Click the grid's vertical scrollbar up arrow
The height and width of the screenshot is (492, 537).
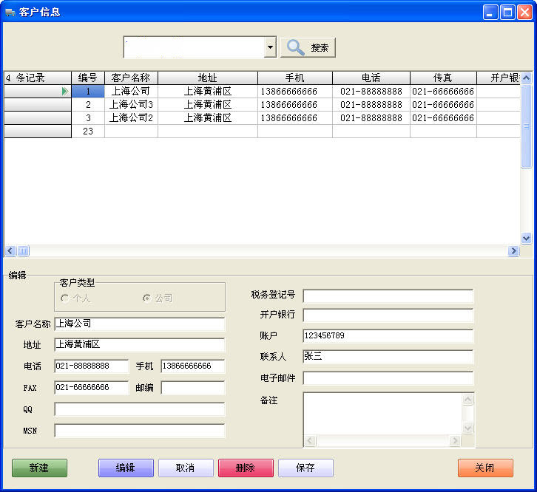[526, 78]
